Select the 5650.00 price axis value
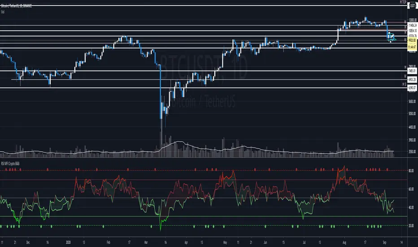 coord(413,101)
